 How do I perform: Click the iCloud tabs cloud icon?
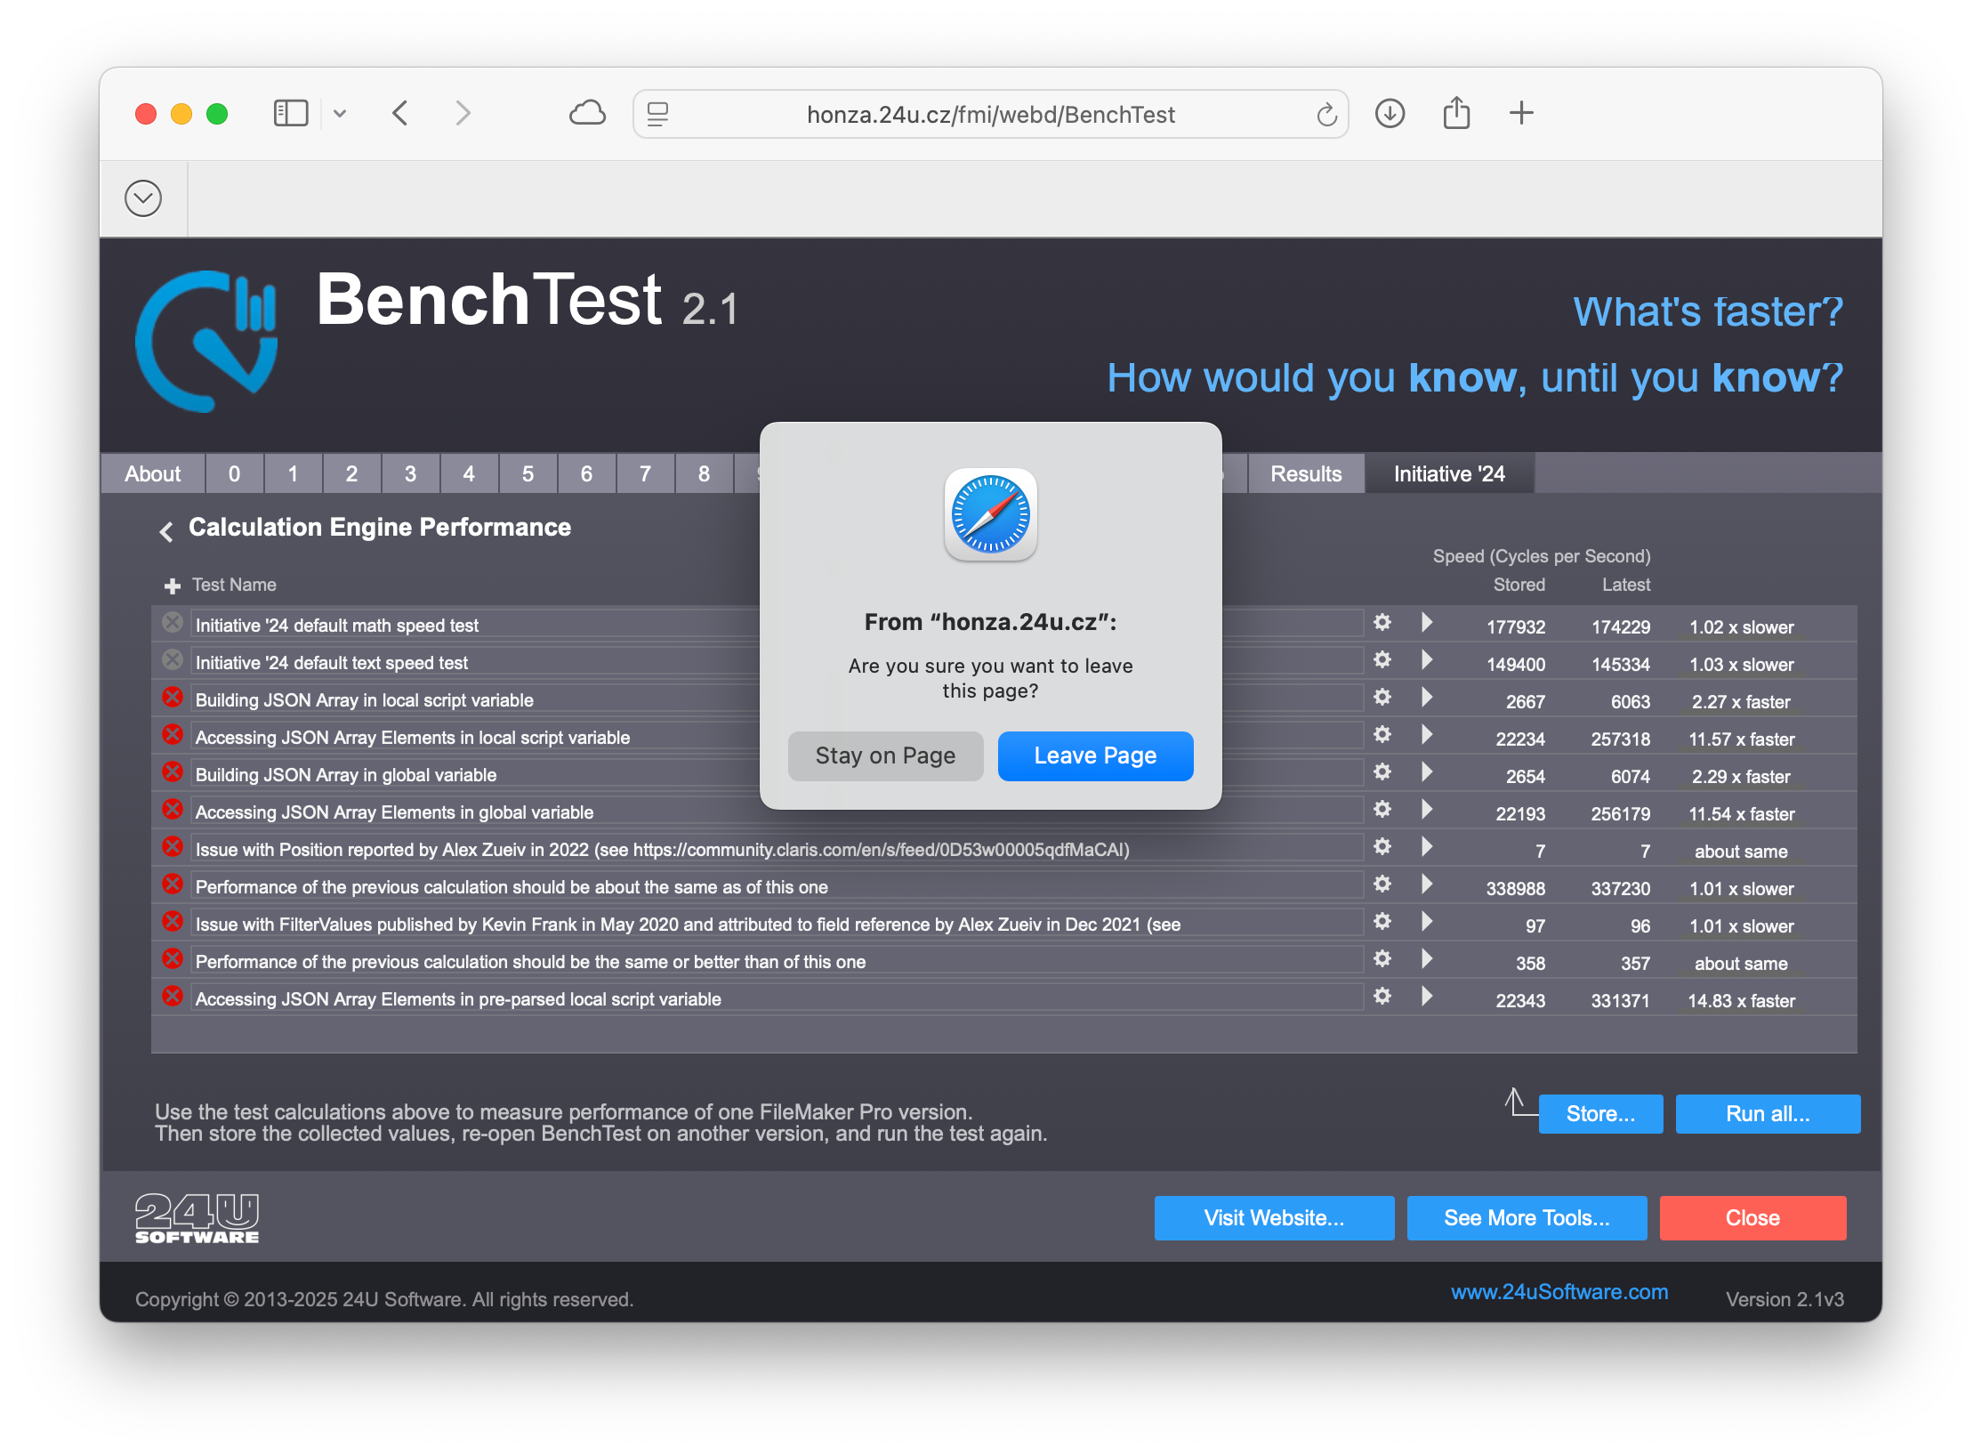pos(587,113)
